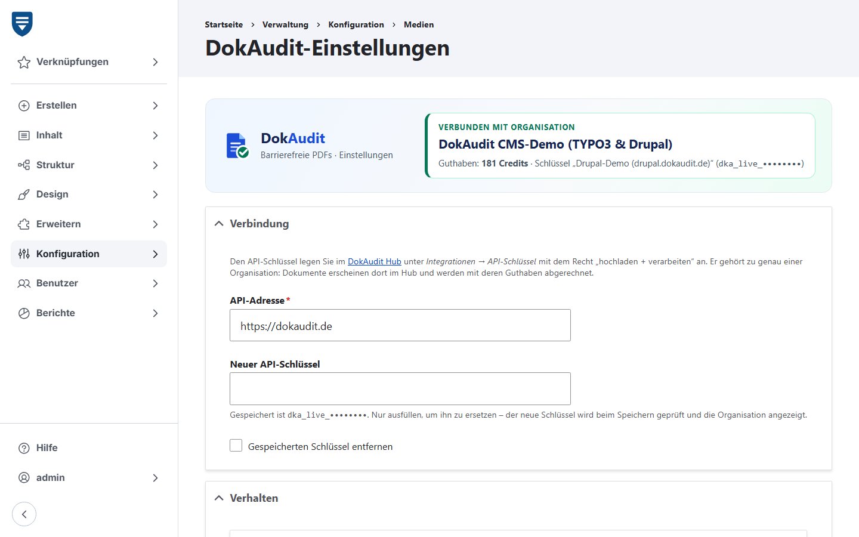Click the Konfiguration sliders icon
Image resolution: width=859 pixels, height=537 pixels.
(x=24, y=254)
